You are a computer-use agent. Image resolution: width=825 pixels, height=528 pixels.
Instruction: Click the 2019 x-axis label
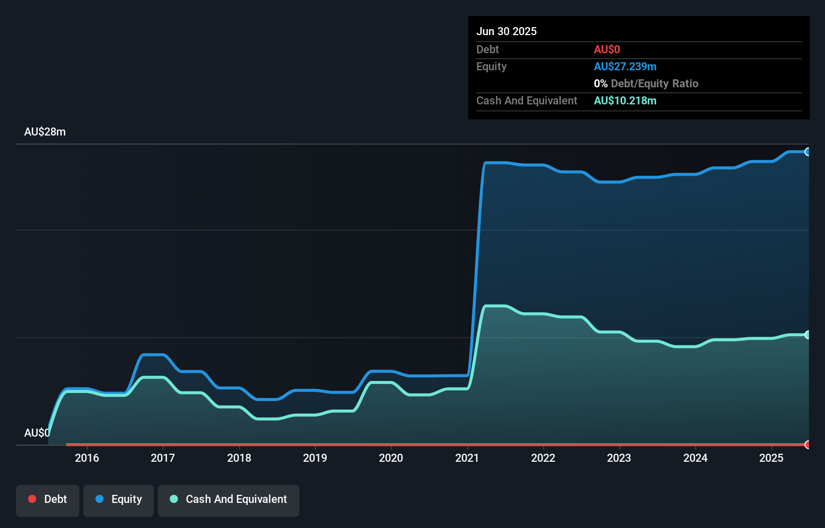[x=315, y=458]
